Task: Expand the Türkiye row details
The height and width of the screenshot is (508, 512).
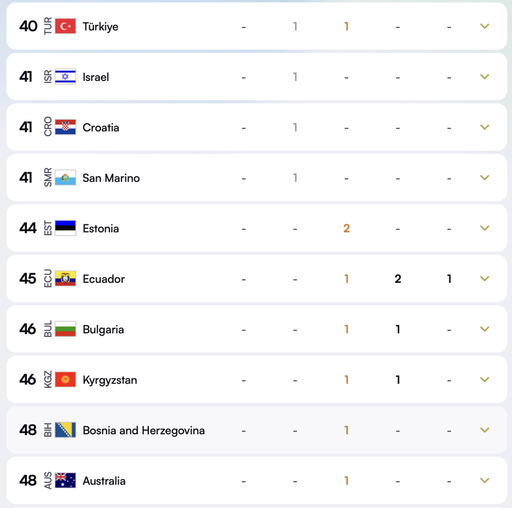Action: (x=484, y=26)
